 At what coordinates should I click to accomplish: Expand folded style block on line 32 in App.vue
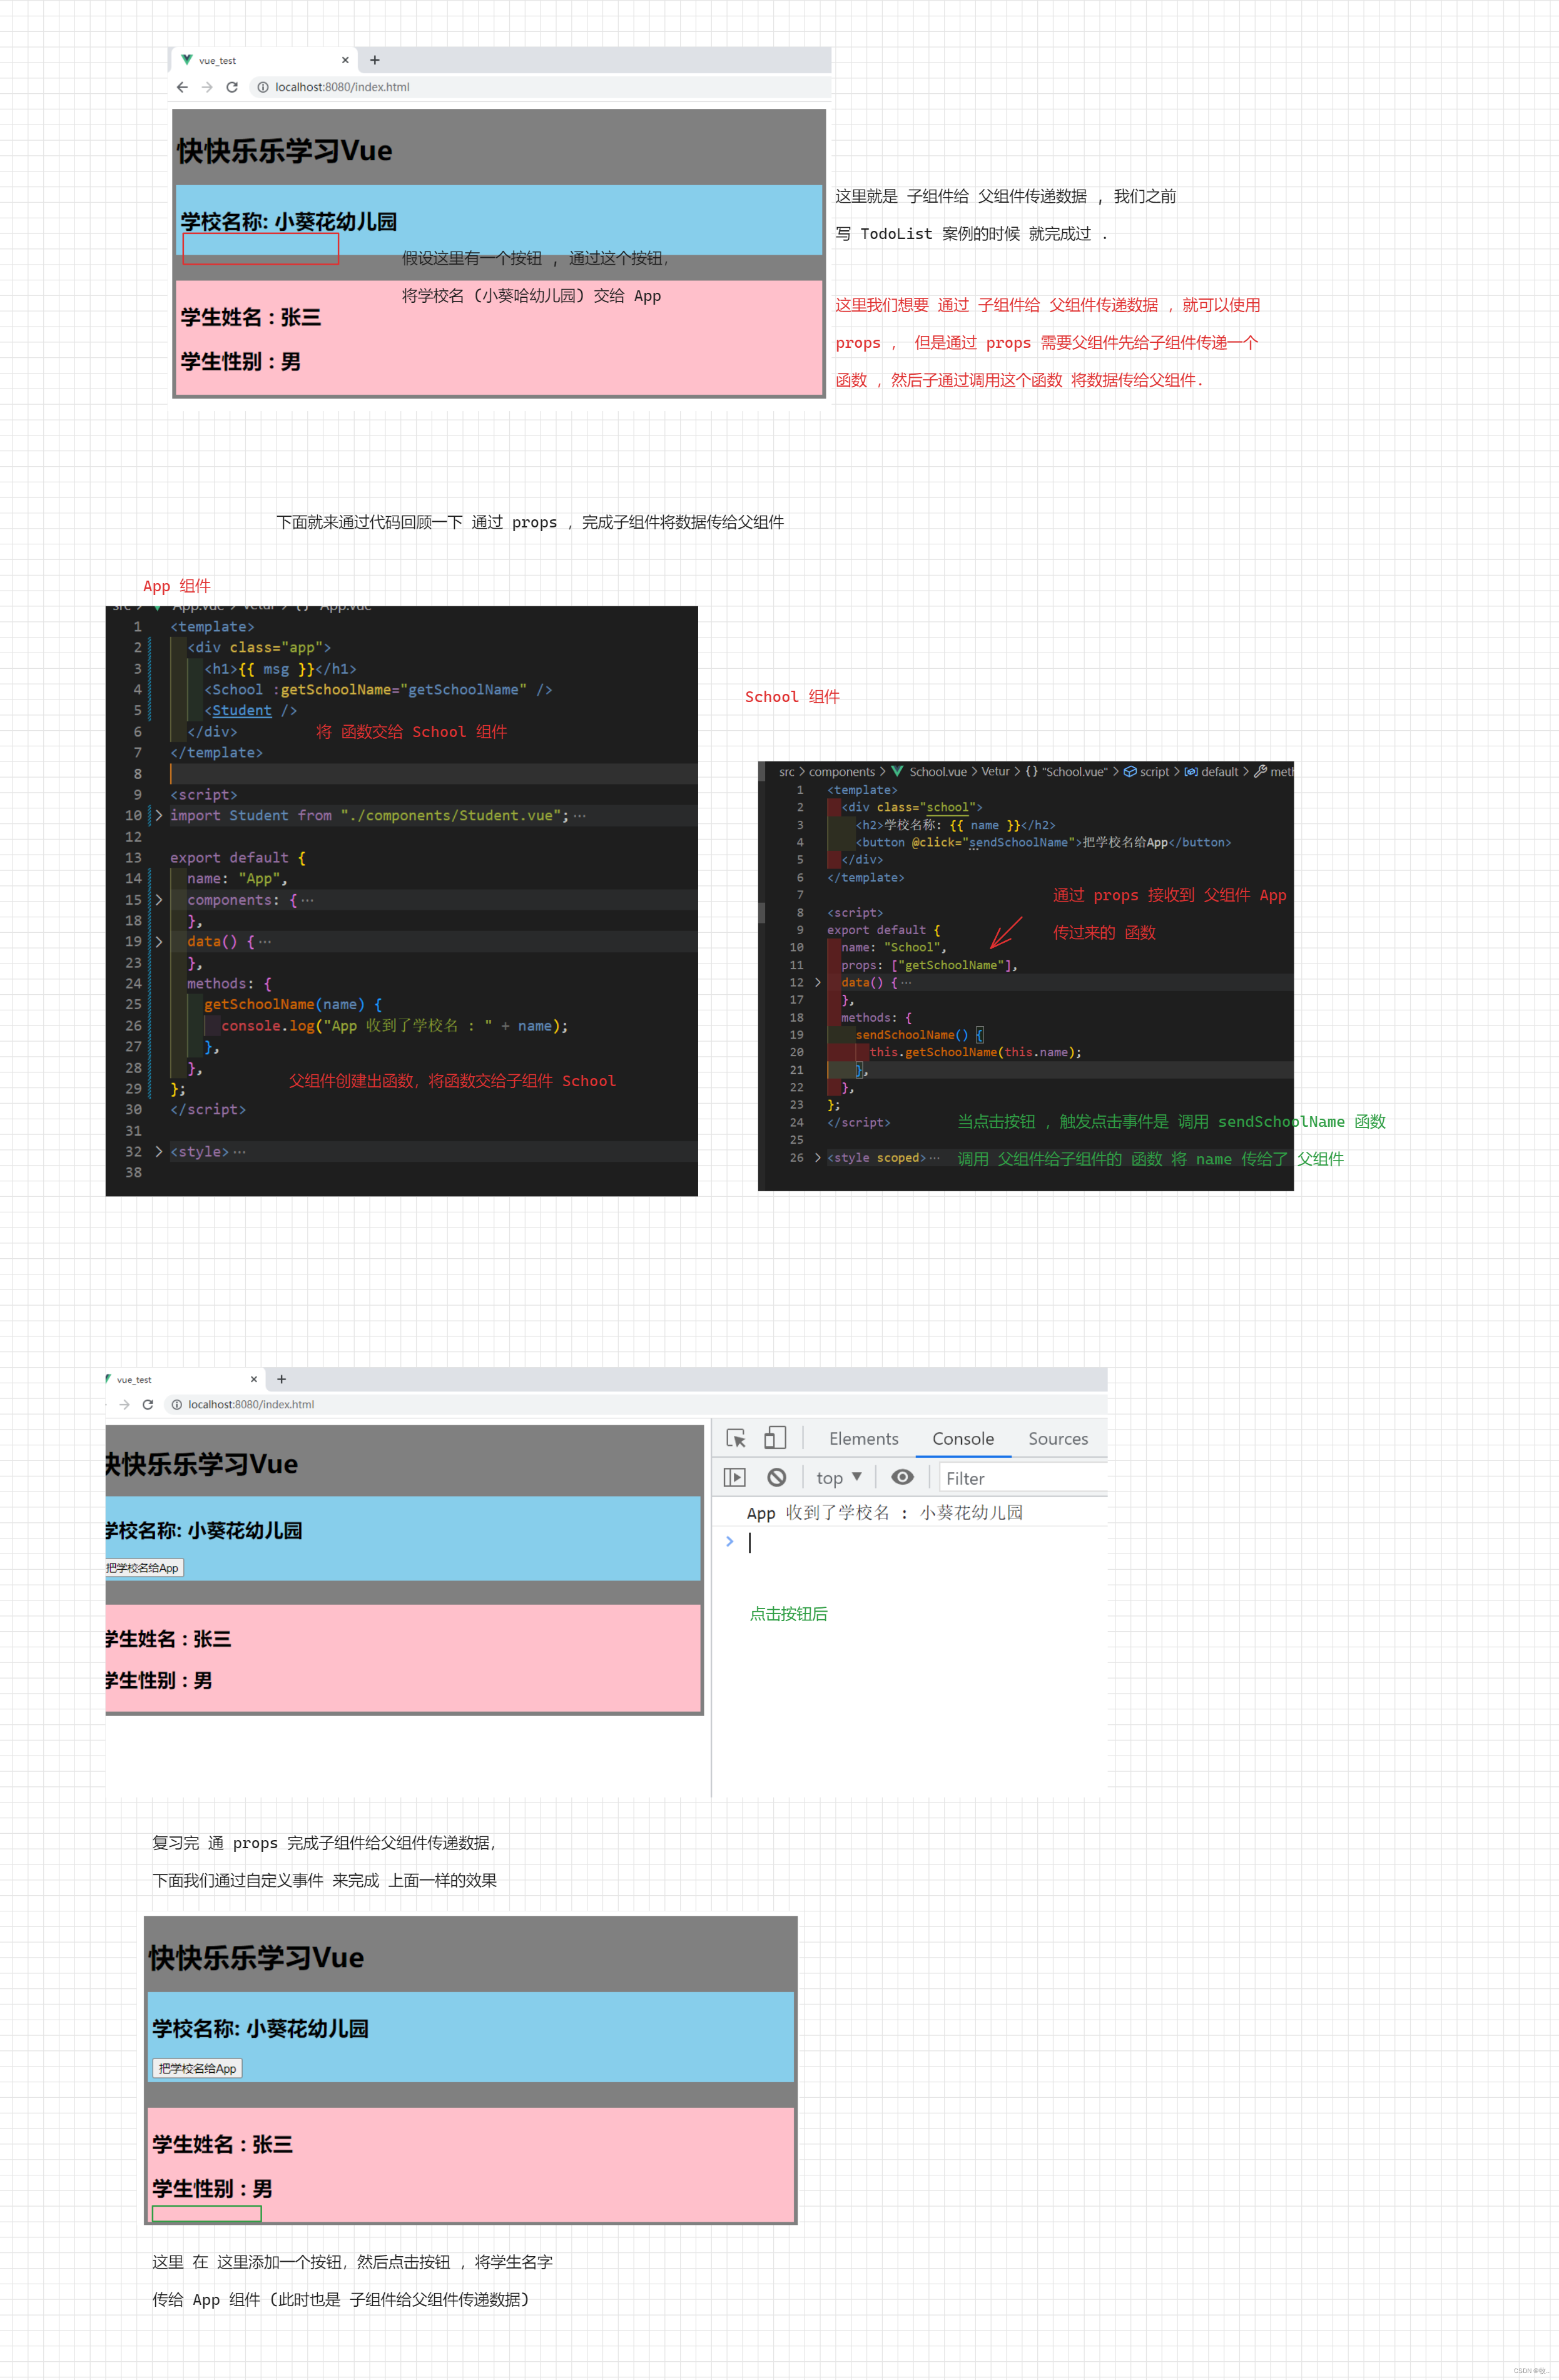coord(159,1151)
